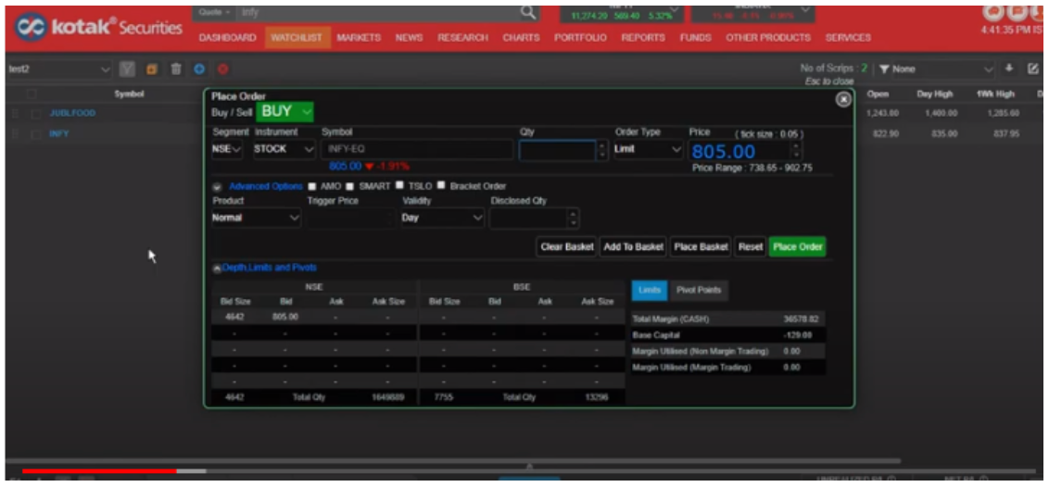Click the blue add scrip icon
Screen dimensions: 1049x487
(199, 69)
